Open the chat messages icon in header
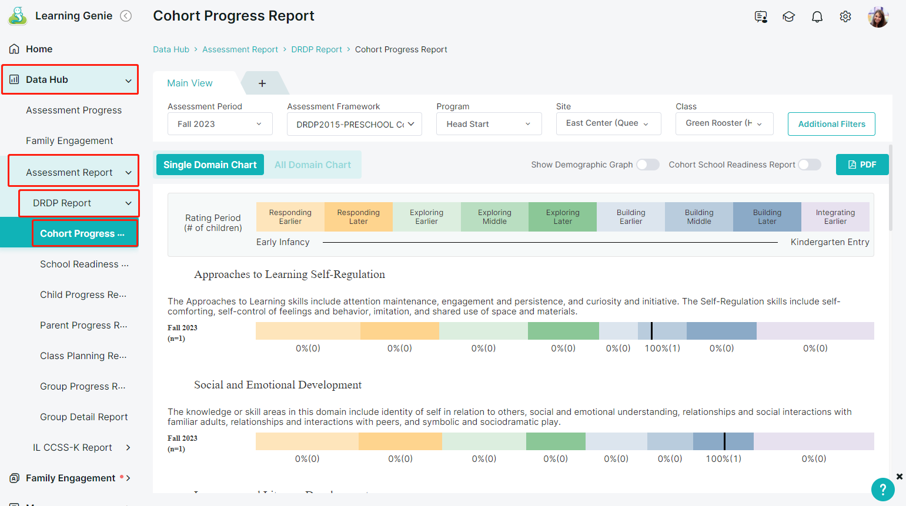 (x=761, y=17)
